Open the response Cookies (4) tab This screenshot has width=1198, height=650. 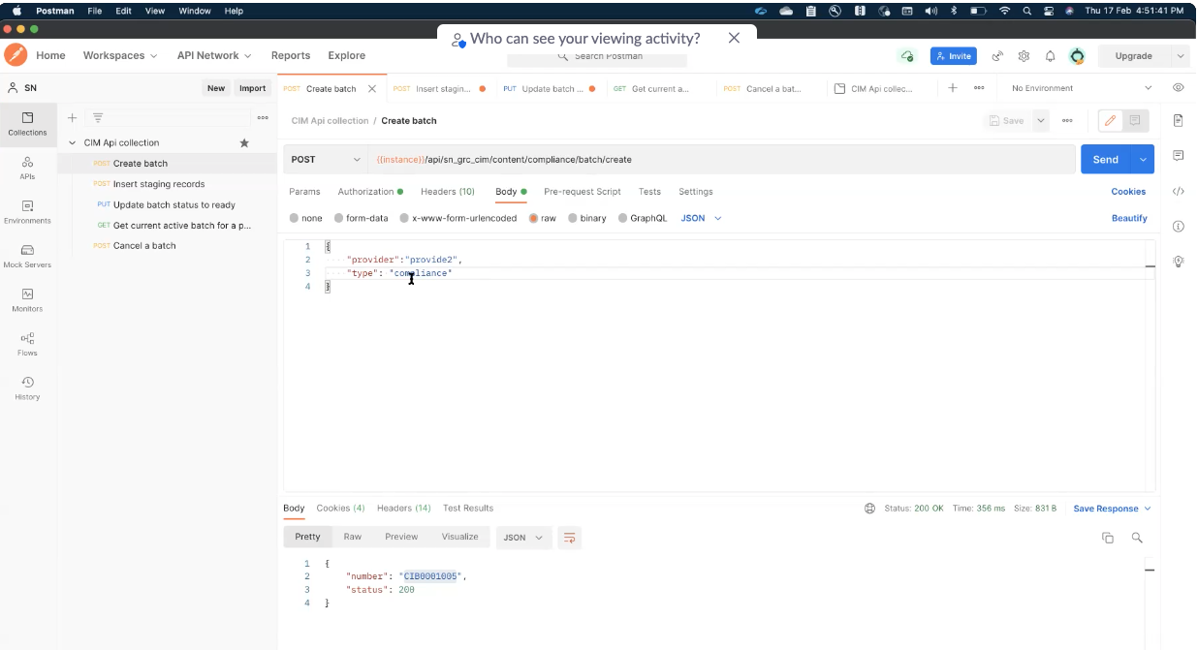(x=340, y=508)
